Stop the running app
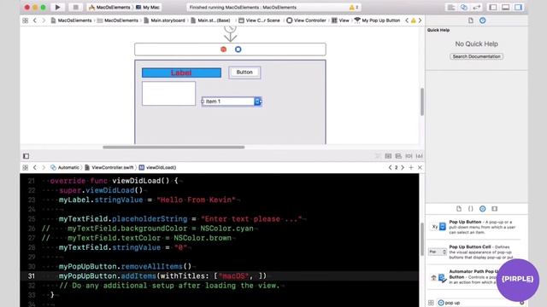The height and width of the screenshot is (307, 547). click(x=75, y=8)
